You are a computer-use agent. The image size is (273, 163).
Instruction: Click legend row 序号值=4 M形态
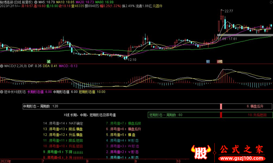click(x=123, y=140)
